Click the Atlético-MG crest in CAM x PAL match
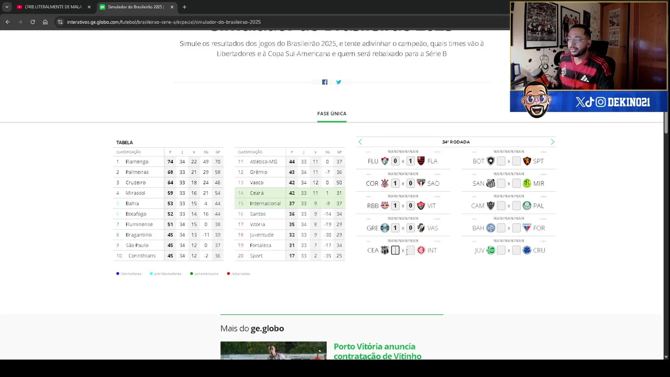 (490, 206)
